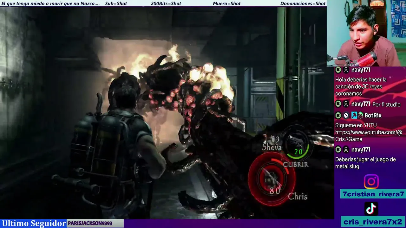406x228 pixels.
Task: Click the user icon beside first navy171
Action: [346, 70]
